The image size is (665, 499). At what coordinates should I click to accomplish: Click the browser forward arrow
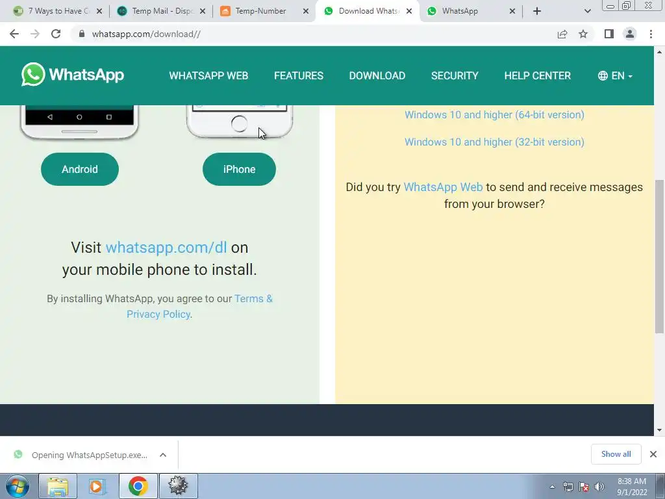[x=35, y=34]
